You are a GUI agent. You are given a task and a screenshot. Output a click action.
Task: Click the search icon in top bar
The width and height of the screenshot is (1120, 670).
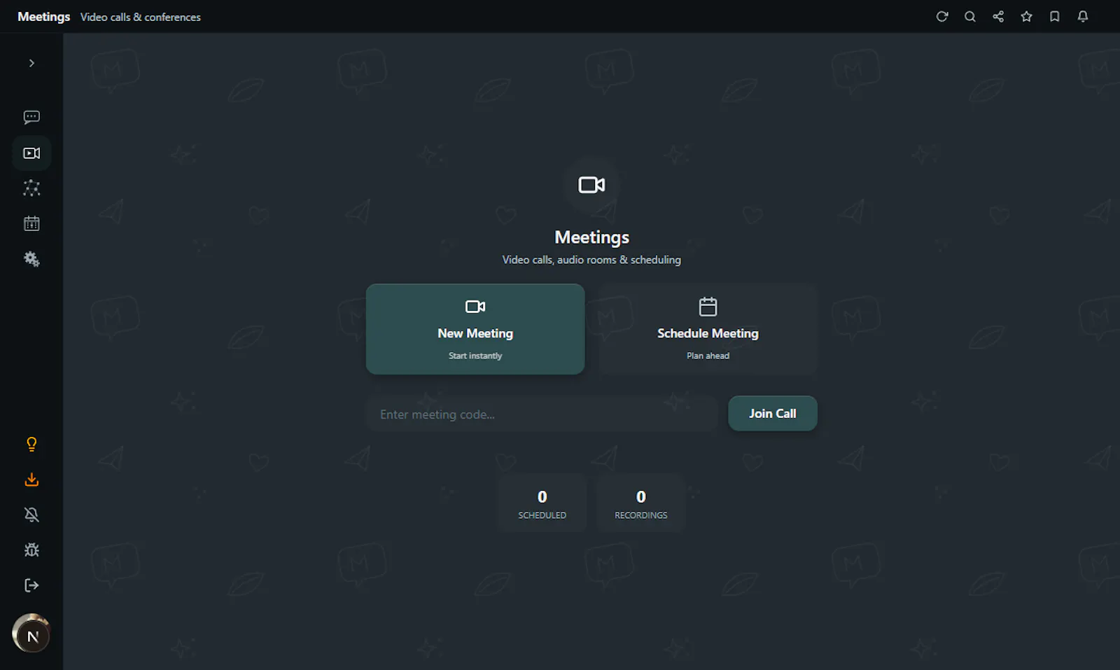pyautogui.click(x=970, y=17)
